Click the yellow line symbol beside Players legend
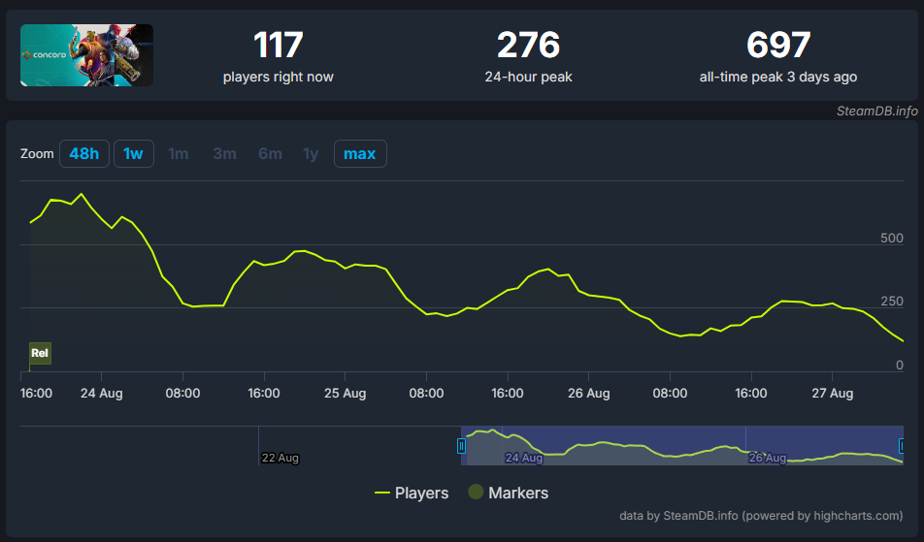Image resolution: width=924 pixels, height=542 pixels. [381, 494]
